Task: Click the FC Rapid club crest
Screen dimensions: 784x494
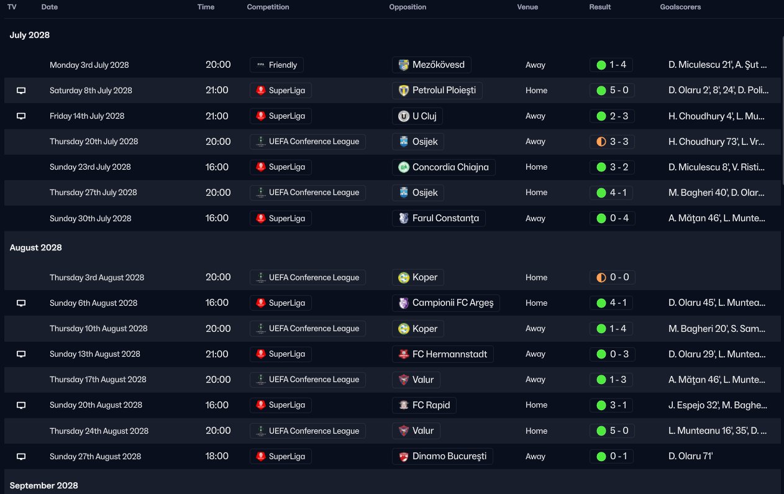Action: 404,405
